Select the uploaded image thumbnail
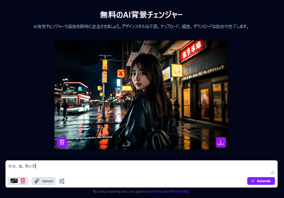 [14, 181]
